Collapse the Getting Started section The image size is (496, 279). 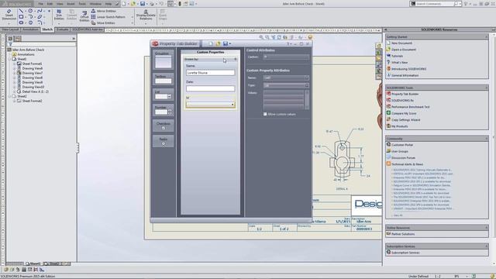pos(486,37)
